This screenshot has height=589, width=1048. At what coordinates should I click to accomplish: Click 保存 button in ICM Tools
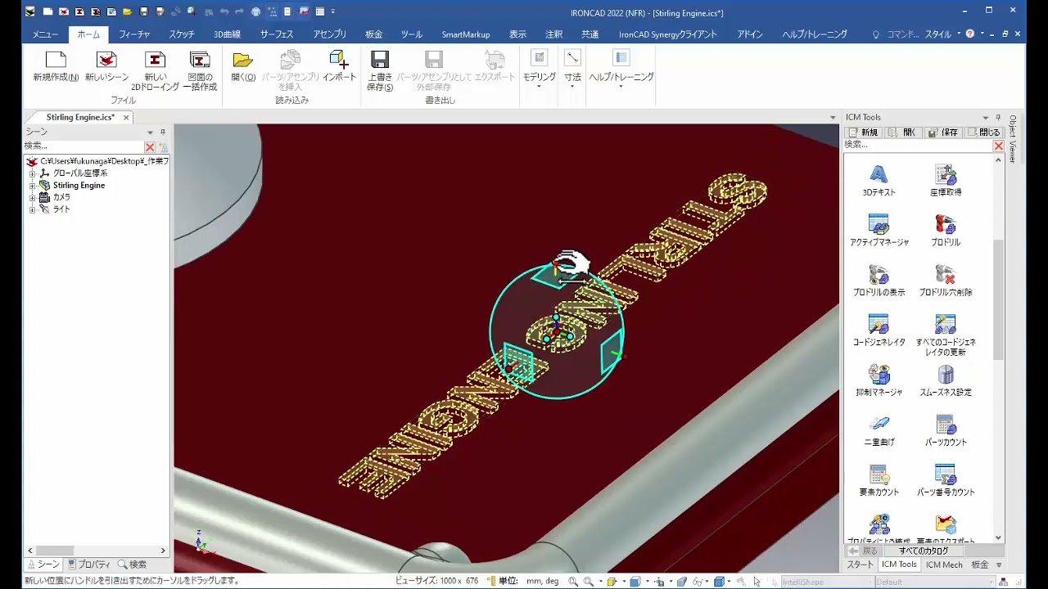(942, 132)
